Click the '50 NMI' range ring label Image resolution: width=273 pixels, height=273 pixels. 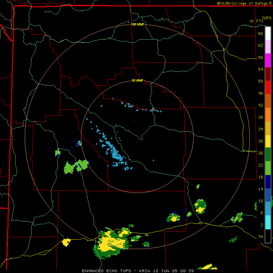137,80
